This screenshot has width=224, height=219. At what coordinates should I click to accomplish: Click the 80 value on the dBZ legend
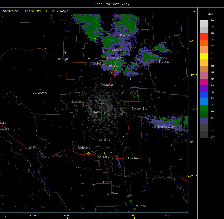[x=212, y=21]
